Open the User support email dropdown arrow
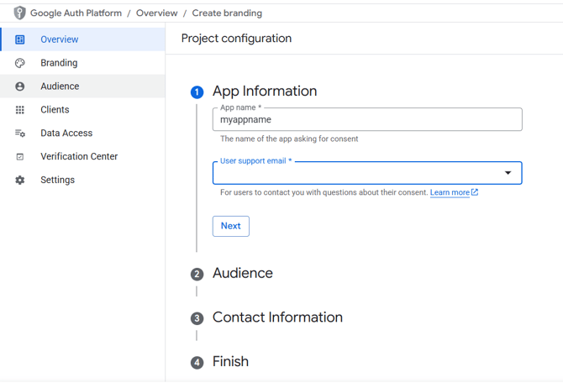 508,173
